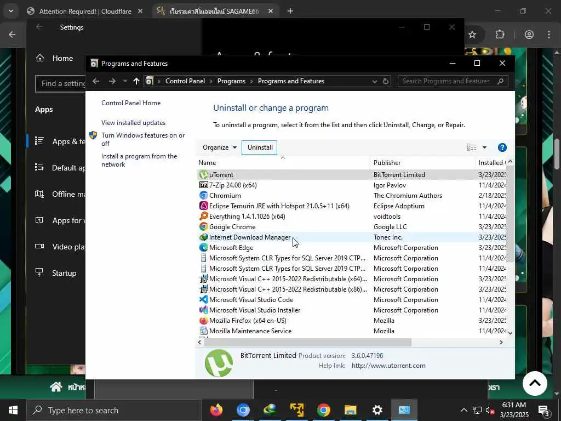Expand the address bar history dropdown

[x=375, y=82]
